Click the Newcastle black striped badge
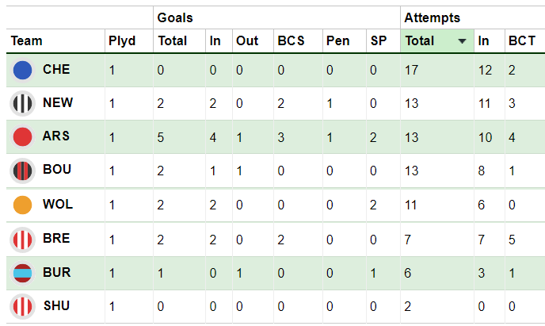The width and height of the screenshot is (545, 326). (x=23, y=103)
